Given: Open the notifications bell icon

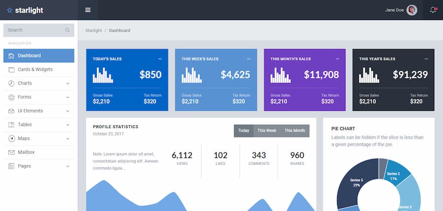Looking at the screenshot, I should [433, 10].
